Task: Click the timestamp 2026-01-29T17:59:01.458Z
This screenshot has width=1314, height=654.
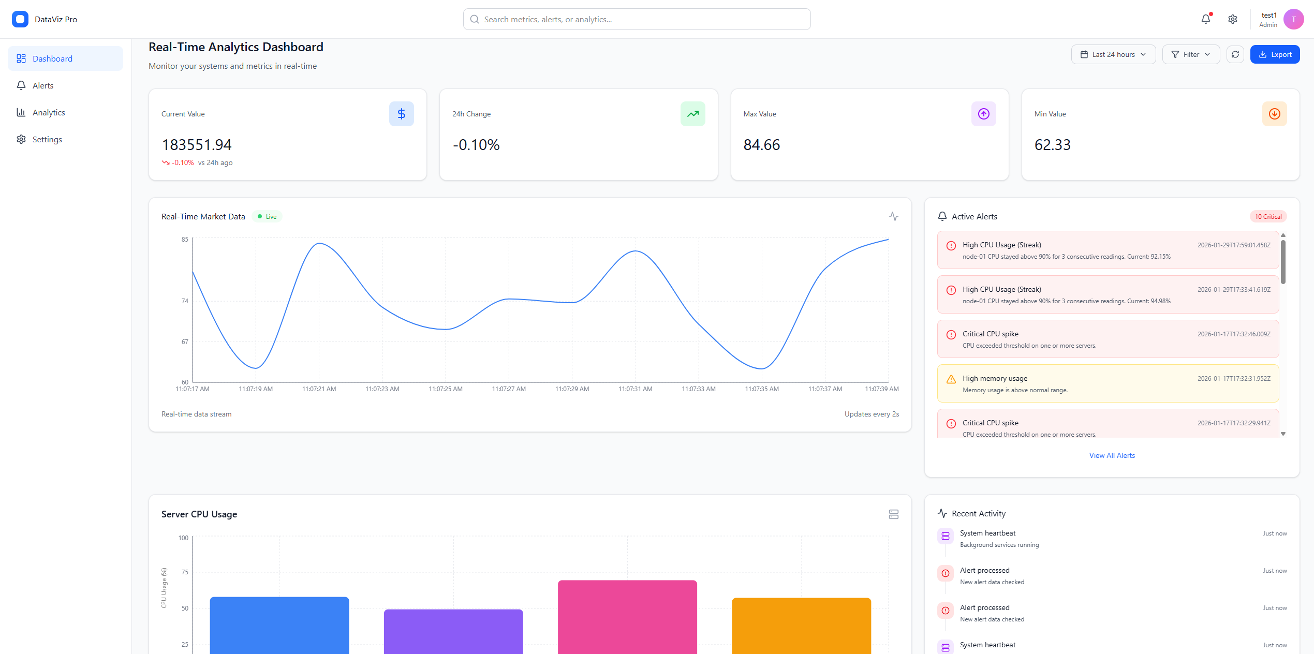Action: (x=1234, y=245)
